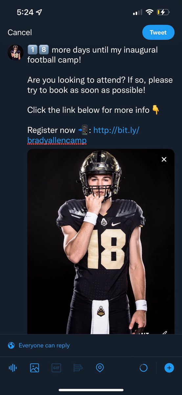
Task: Tap the voice recording waveform icon
Action: (x=12, y=368)
